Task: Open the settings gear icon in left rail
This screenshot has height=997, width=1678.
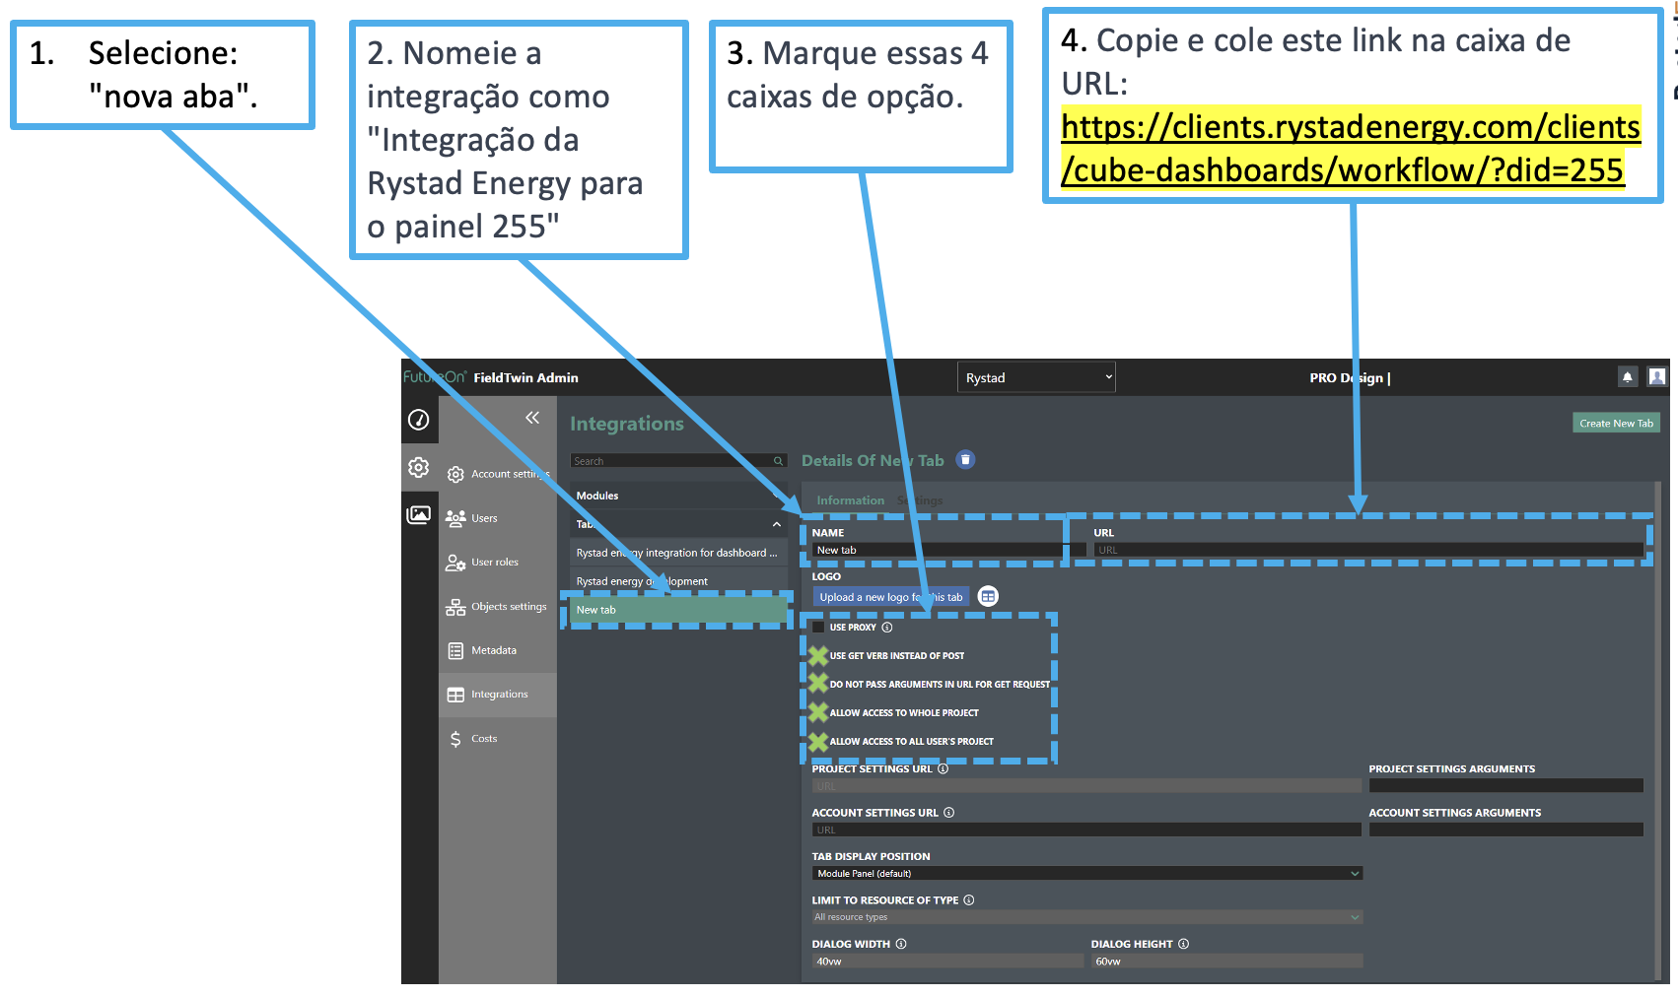Action: click(419, 467)
